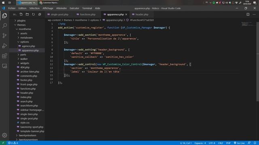
Task: Change the PHP language mode
Action: tap(228, 143)
